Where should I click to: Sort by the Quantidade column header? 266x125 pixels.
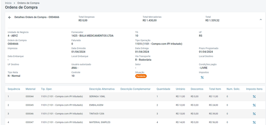pos(163,89)
